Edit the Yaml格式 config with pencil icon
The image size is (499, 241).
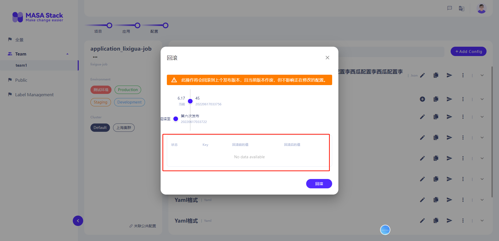click(x=423, y=200)
